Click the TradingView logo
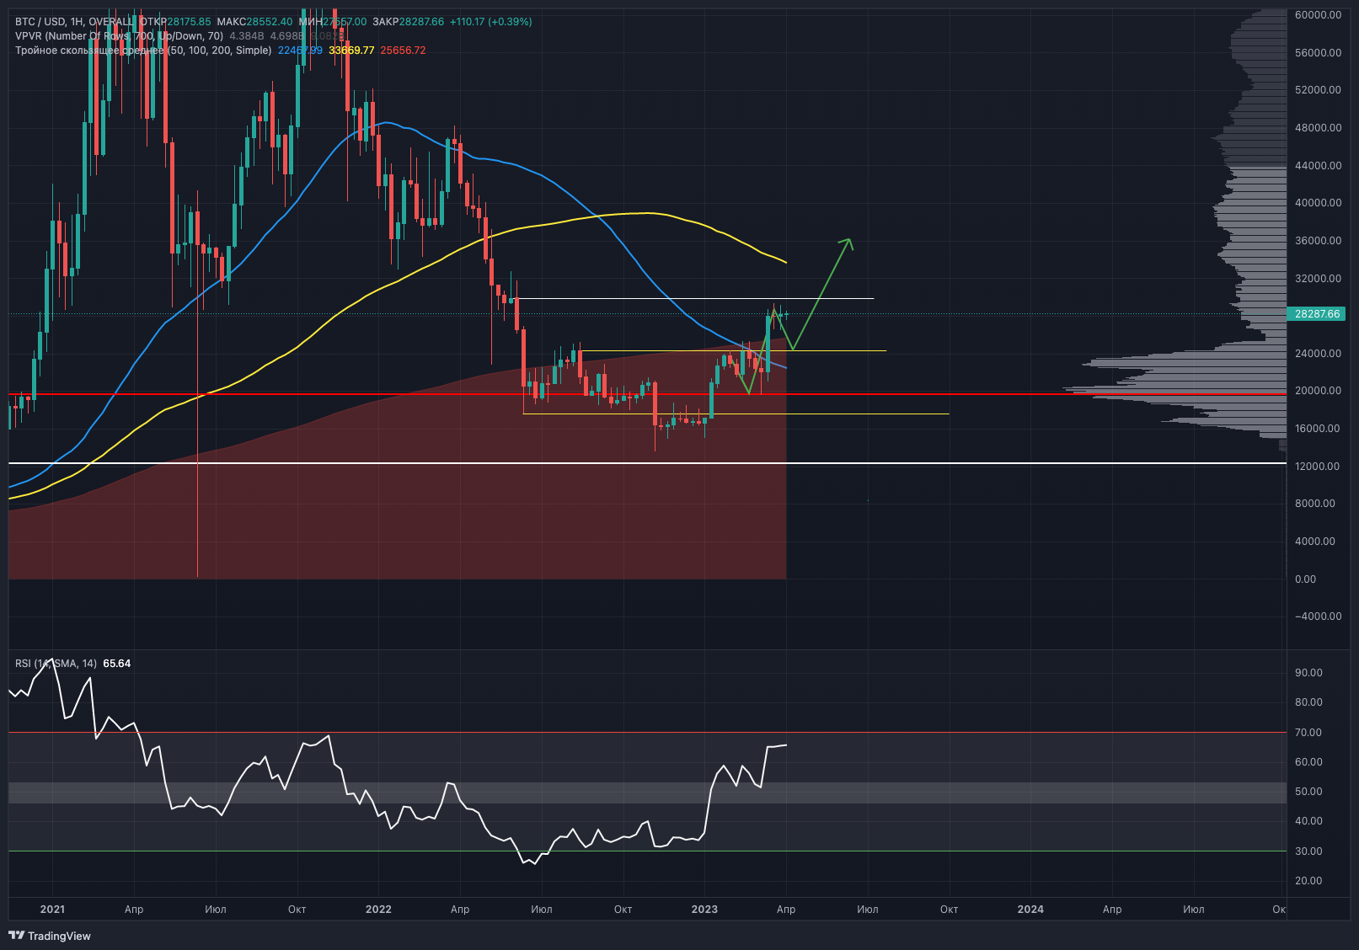 click(50, 936)
